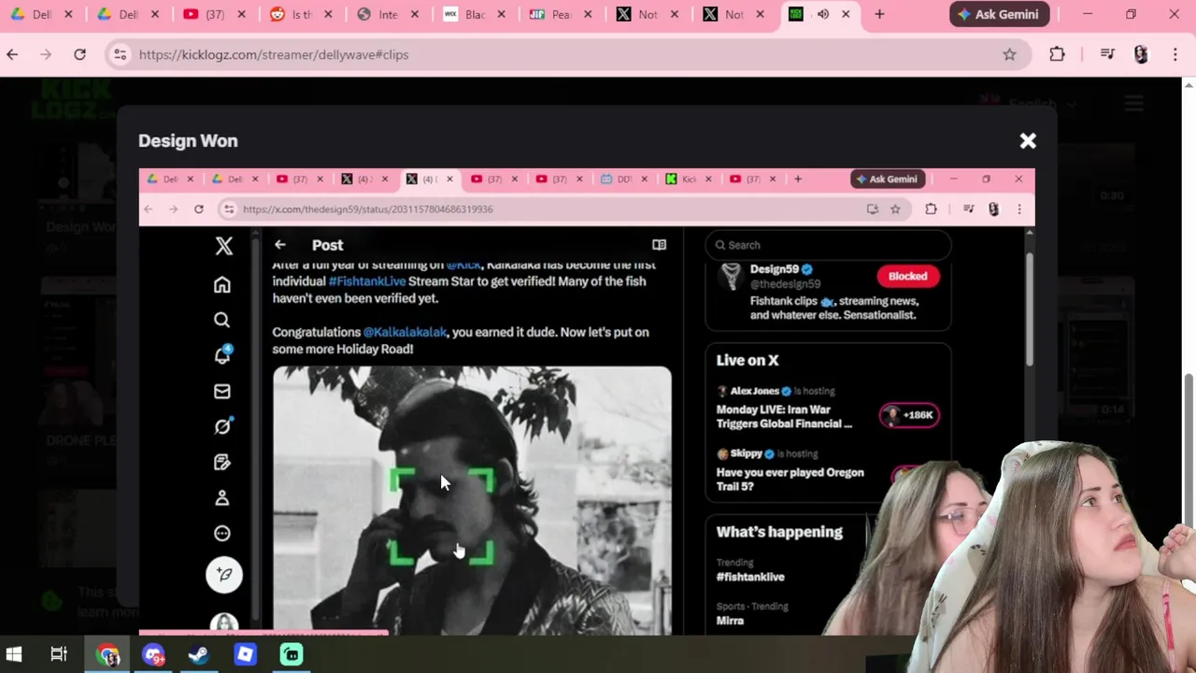Click X Explore search icon in sidebar
1196x673 pixels.
[222, 321]
